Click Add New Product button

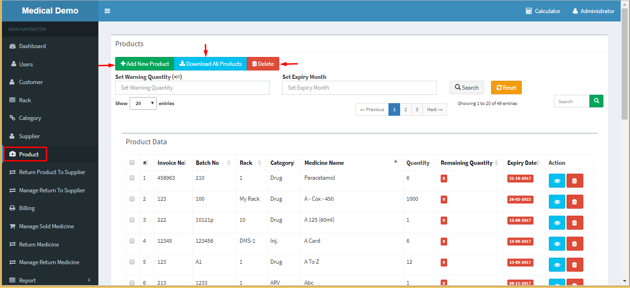pos(145,64)
